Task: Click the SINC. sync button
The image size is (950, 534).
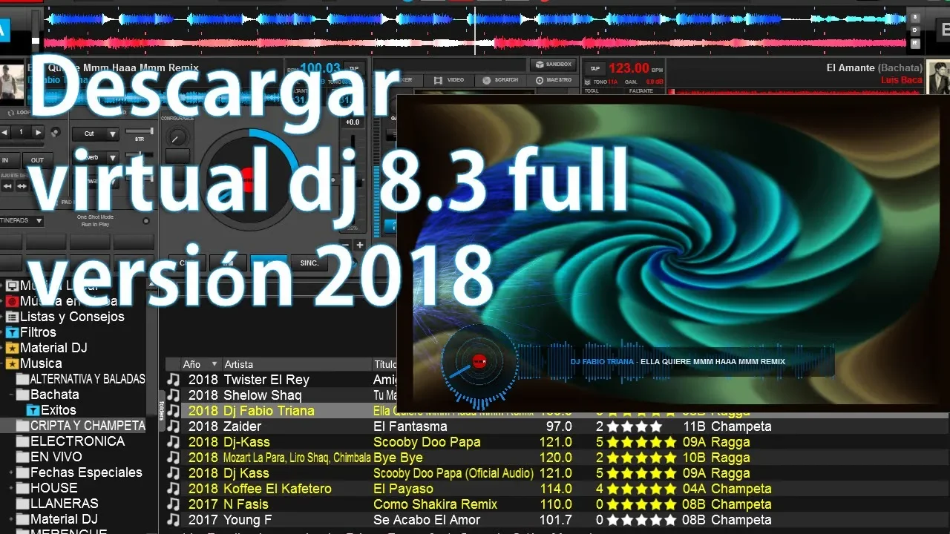Action: click(x=309, y=263)
